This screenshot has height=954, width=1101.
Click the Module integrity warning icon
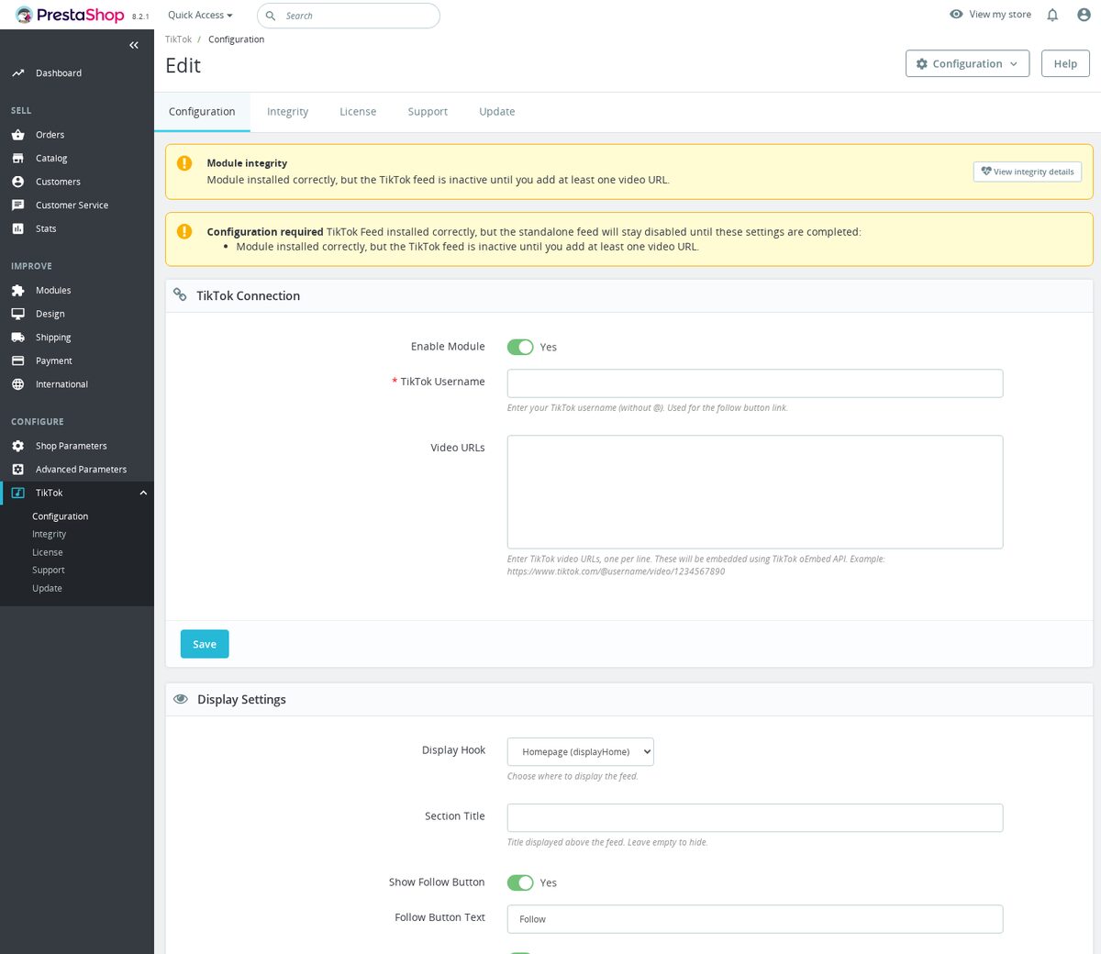click(184, 163)
